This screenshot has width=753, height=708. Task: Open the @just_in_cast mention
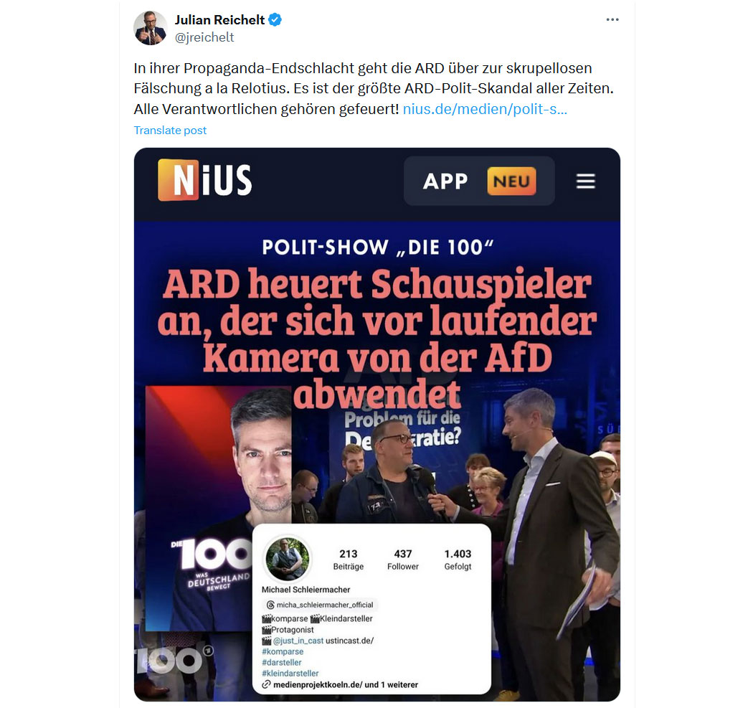[x=298, y=641]
